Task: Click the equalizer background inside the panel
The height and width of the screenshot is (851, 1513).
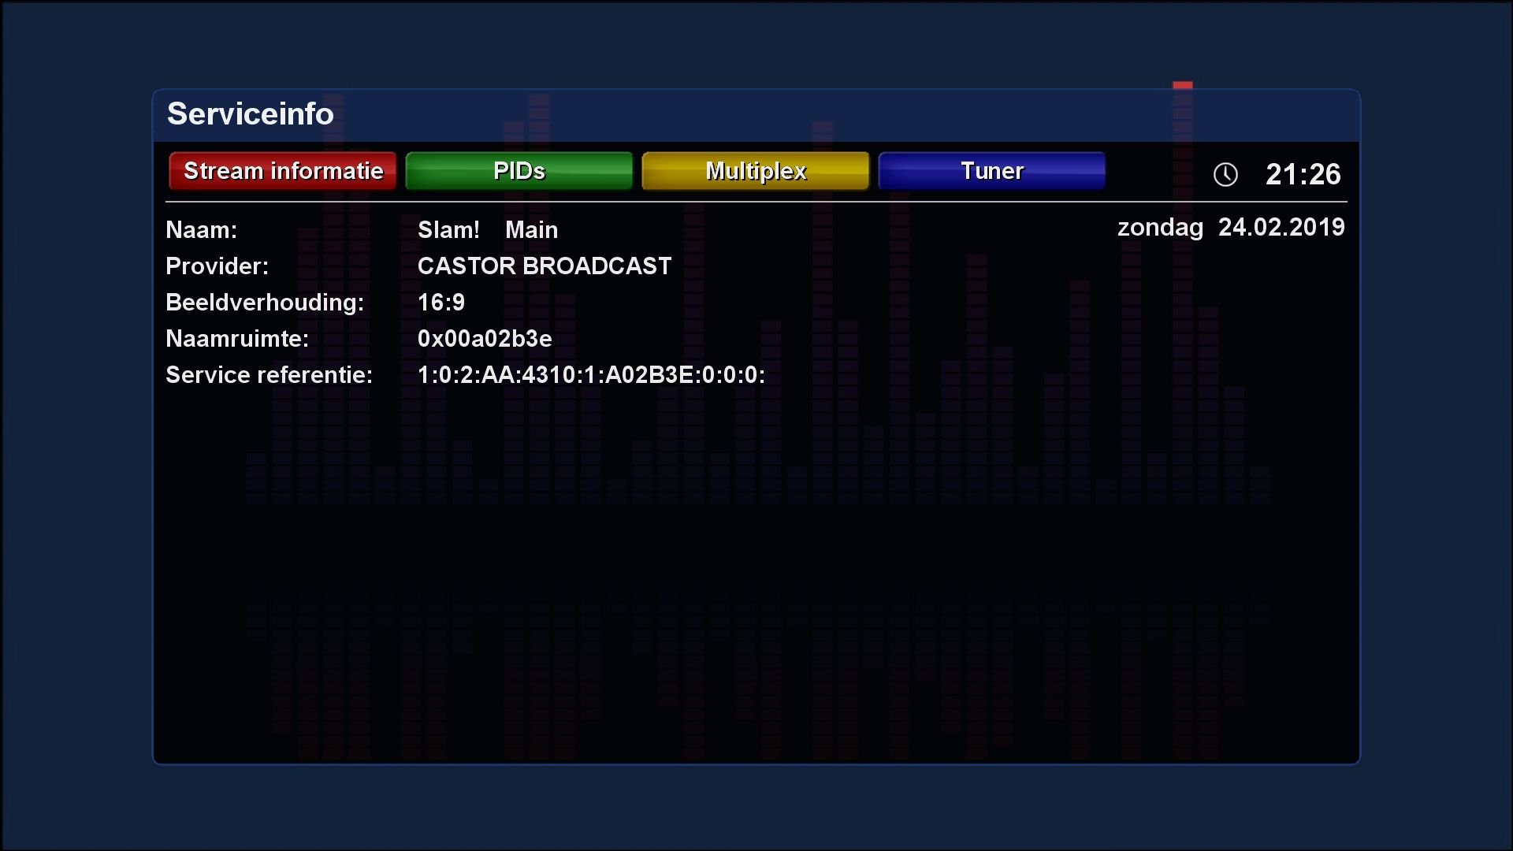Action: click(709, 552)
